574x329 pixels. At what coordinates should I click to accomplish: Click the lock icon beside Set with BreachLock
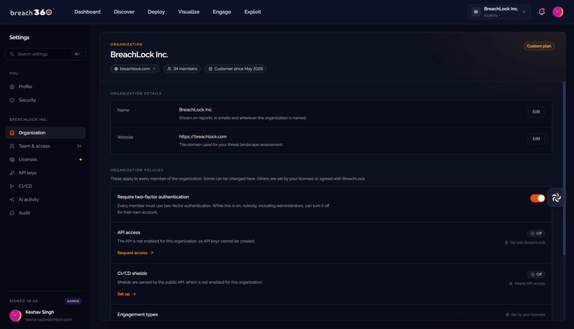click(507, 242)
